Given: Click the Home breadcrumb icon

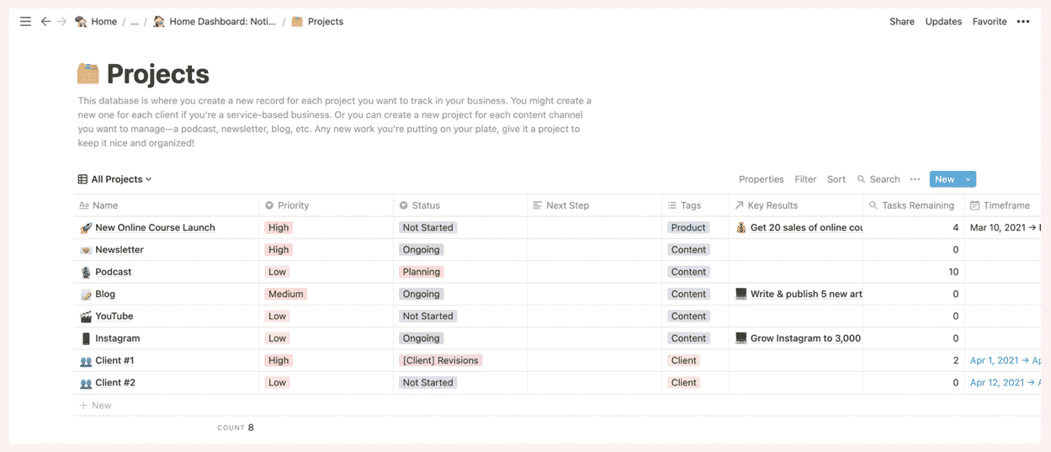Looking at the screenshot, I should click(81, 21).
